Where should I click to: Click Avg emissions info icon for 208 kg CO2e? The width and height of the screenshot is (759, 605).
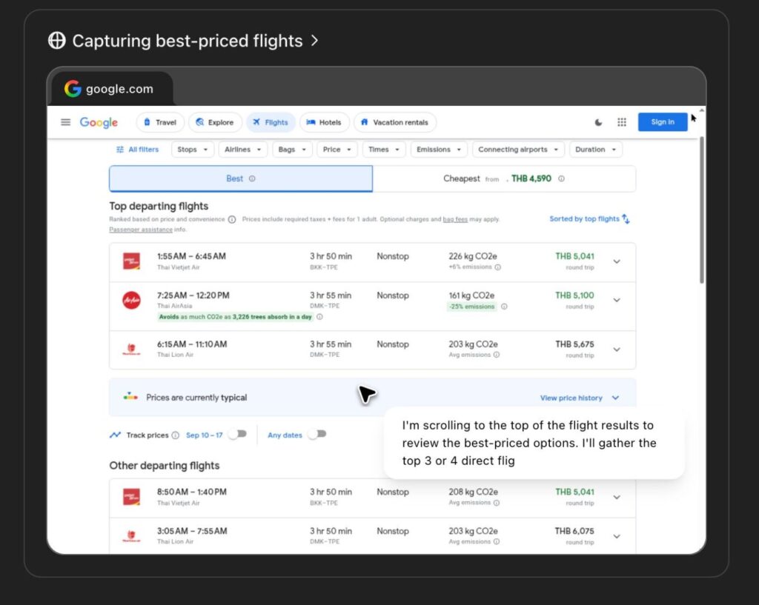click(x=496, y=503)
